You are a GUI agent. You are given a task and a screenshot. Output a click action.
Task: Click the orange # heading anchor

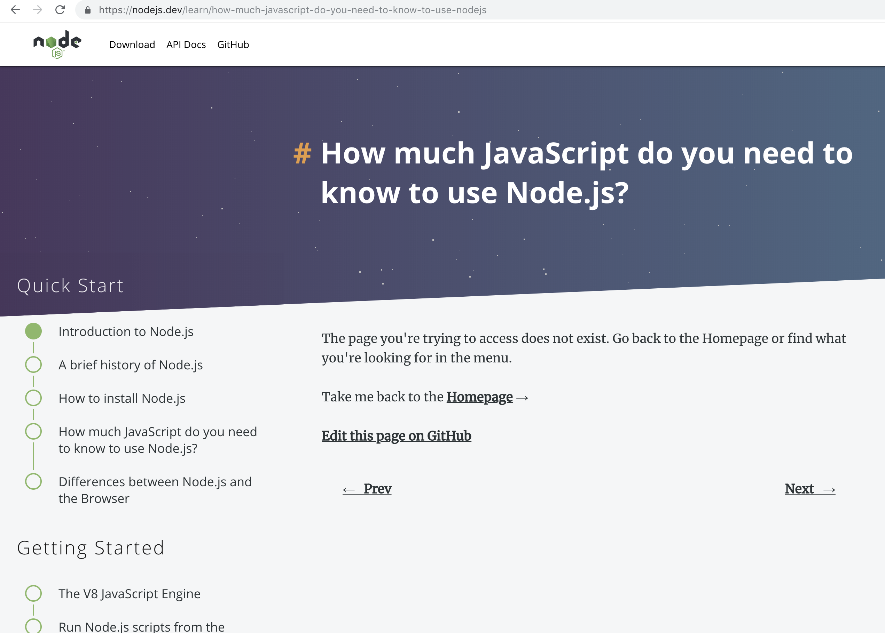pos(303,153)
